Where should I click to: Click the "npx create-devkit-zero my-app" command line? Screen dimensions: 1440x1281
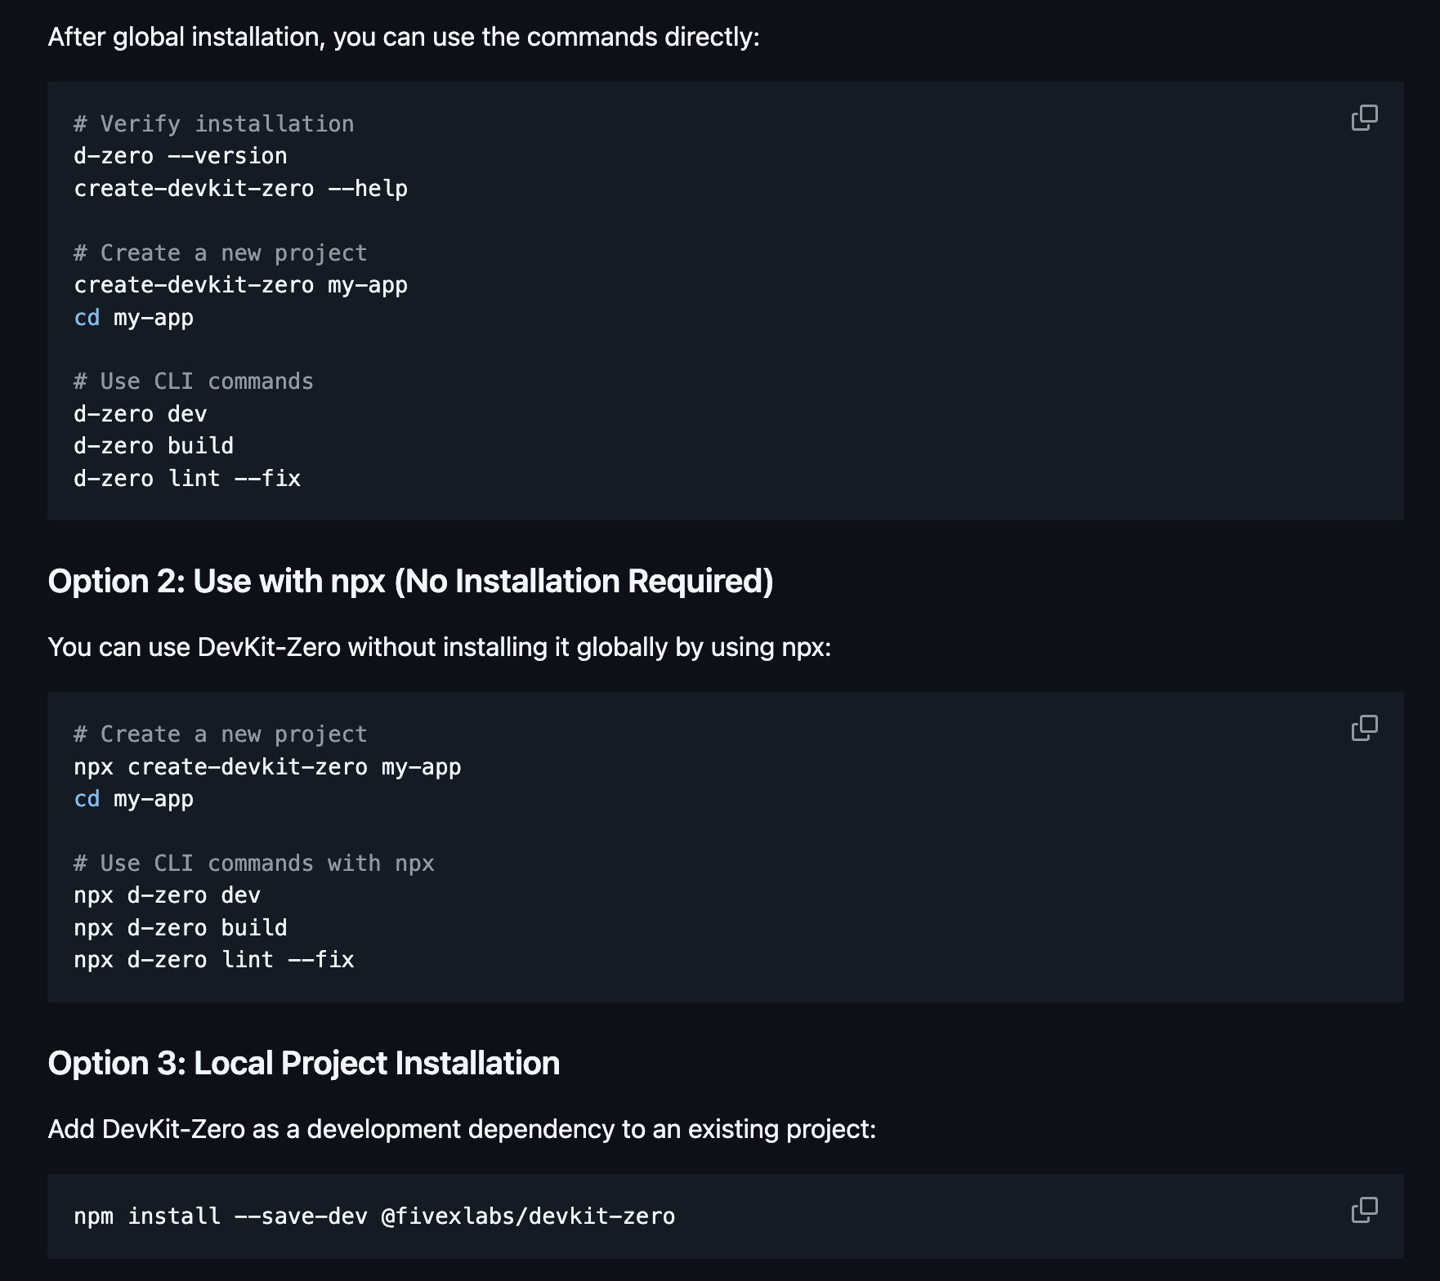pos(267,767)
